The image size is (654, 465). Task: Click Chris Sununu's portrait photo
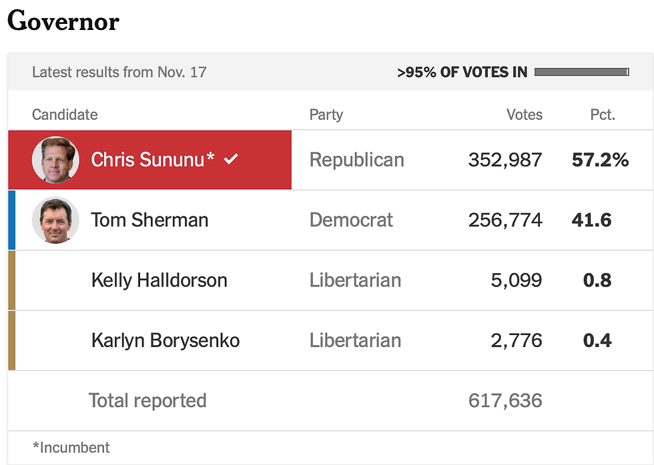pos(55,160)
